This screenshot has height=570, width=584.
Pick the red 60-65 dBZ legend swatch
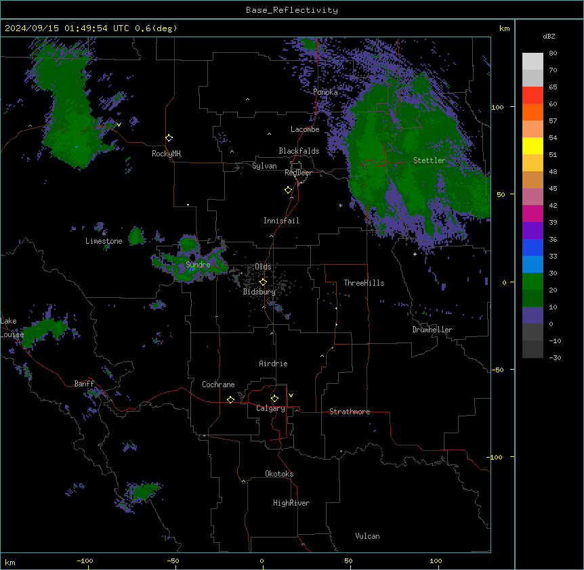pyautogui.click(x=533, y=95)
